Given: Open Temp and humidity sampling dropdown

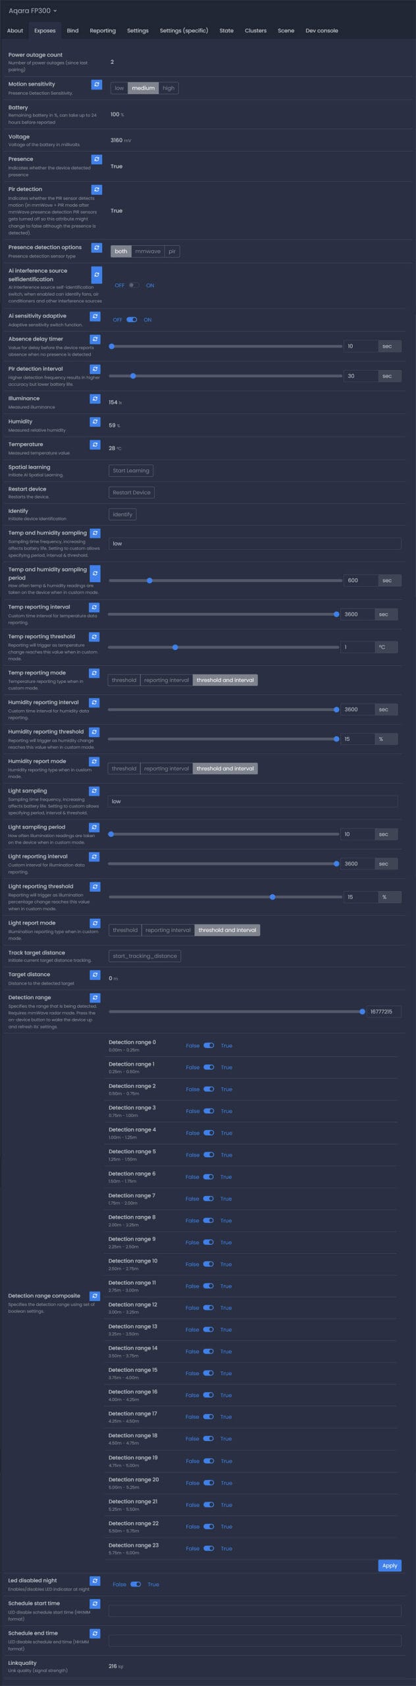Looking at the screenshot, I should [x=255, y=543].
